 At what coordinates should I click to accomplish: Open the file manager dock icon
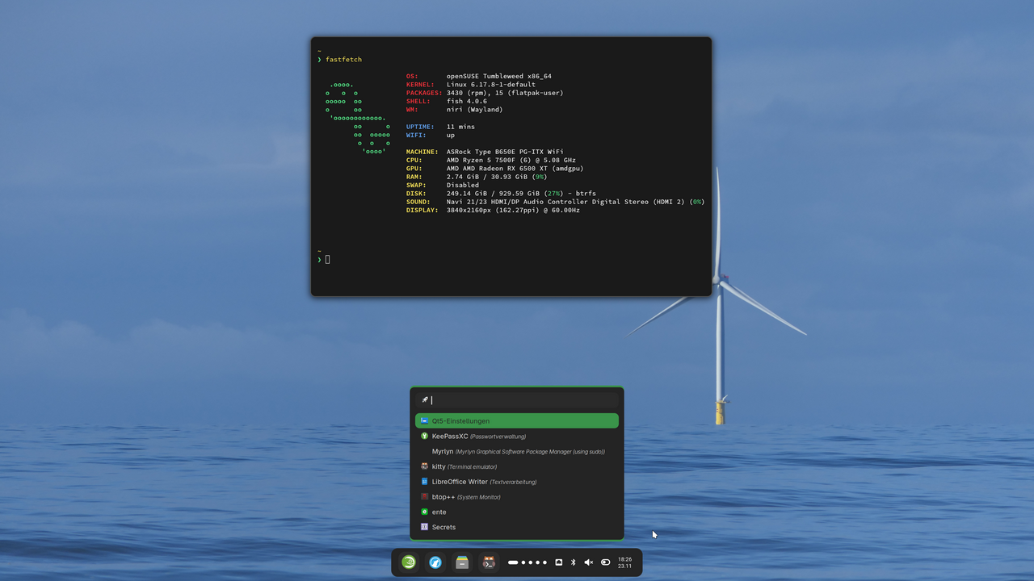pos(462,562)
